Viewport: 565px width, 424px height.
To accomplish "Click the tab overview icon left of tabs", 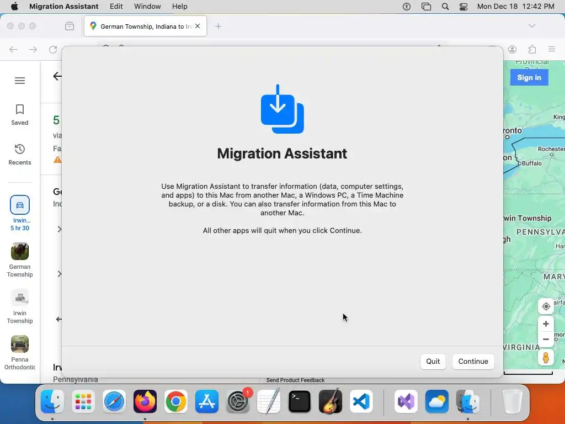I will click(x=70, y=26).
